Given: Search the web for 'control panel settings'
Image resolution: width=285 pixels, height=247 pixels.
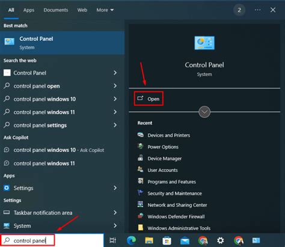Looking at the screenshot, I should coord(62,125).
